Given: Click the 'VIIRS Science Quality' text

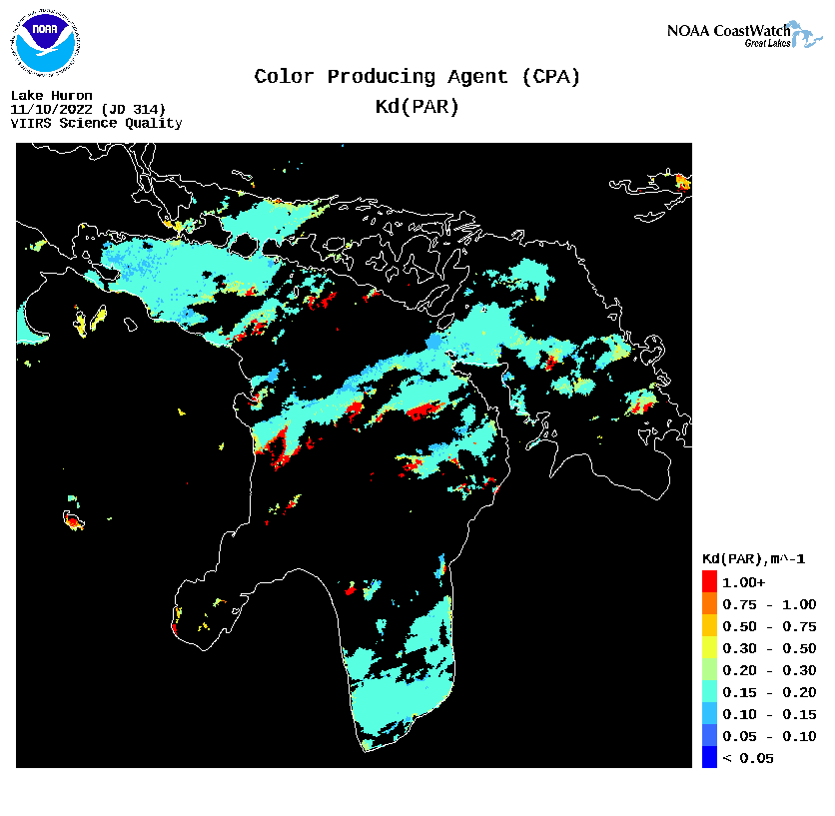Looking at the screenshot, I should click(97, 124).
